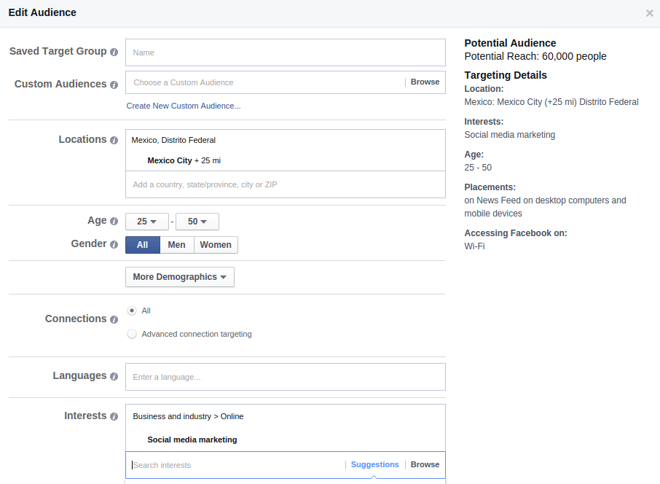Expand the More Demographics dropdown

179,277
